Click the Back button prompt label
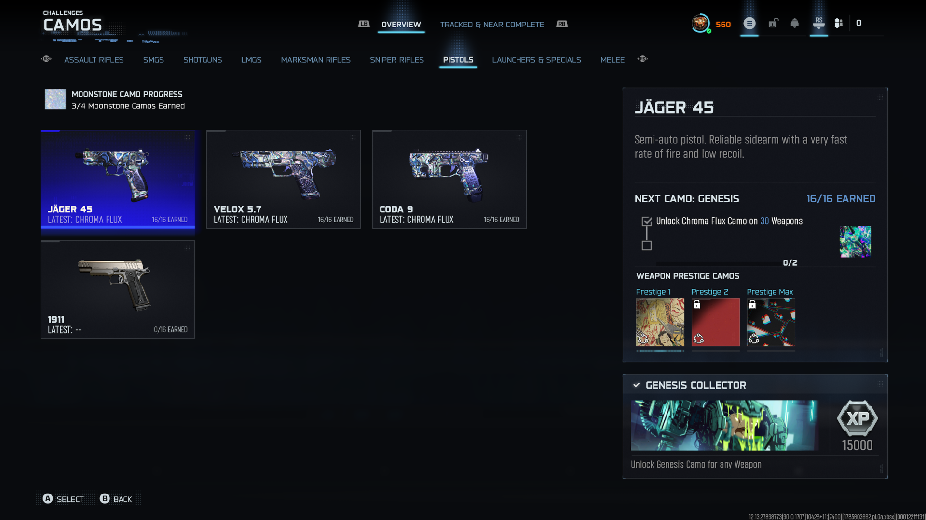This screenshot has width=926, height=520. click(x=123, y=499)
